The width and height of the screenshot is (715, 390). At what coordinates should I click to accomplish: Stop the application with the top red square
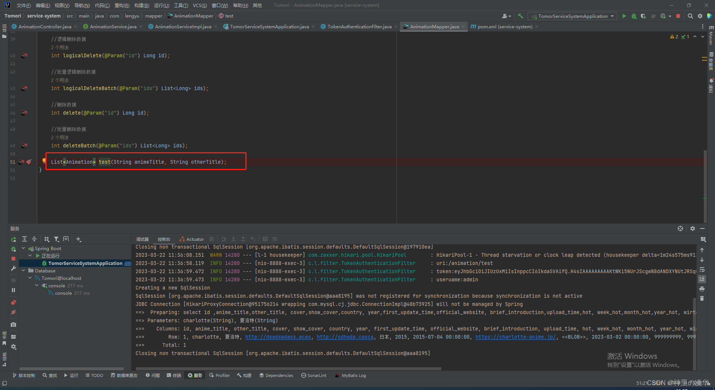[x=678, y=16]
